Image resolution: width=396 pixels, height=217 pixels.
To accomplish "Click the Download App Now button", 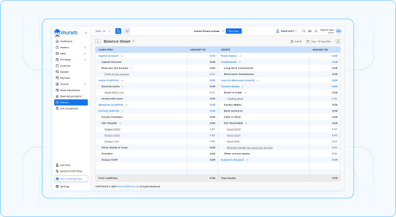I will (71, 179).
